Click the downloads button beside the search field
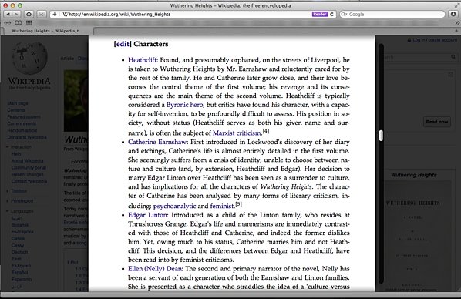 pos(453,14)
